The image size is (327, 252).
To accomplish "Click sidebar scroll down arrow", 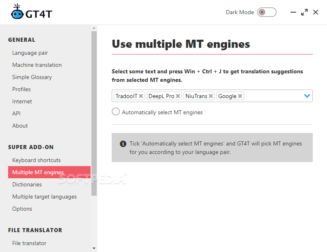I will coord(94,248).
